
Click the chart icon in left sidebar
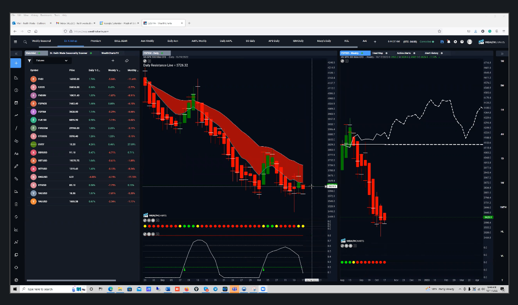point(16,78)
